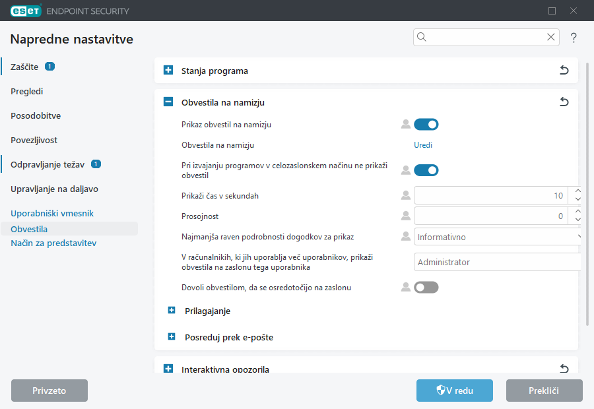Image resolution: width=594 pixels, height=409 pixels.
Task: Expand the Prilagajanje section
Action: (x=172, y=310)
